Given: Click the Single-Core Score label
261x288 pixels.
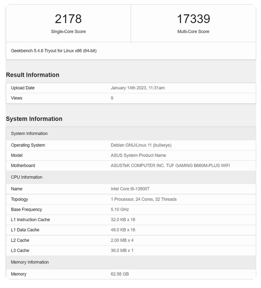Looking at the screenshot, I should (68, 32).
